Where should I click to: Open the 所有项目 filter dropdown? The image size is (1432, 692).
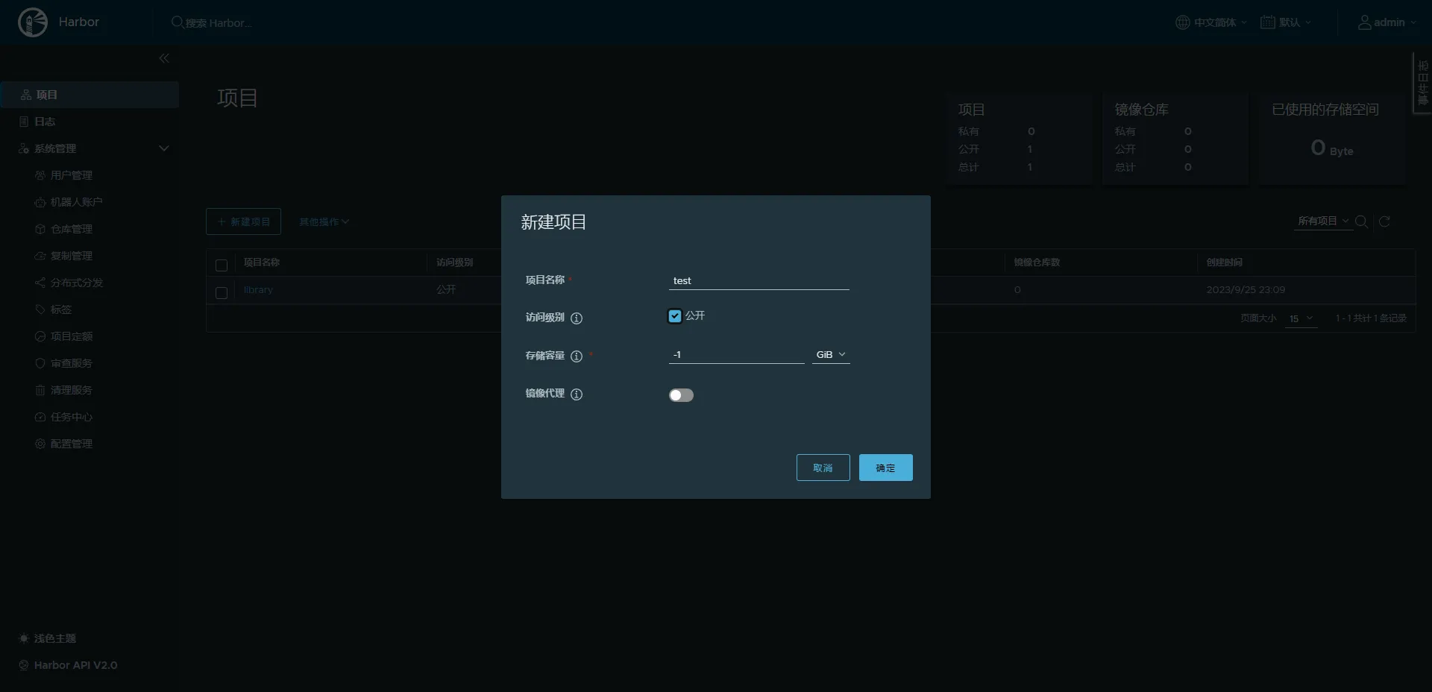coord(1323,221)
